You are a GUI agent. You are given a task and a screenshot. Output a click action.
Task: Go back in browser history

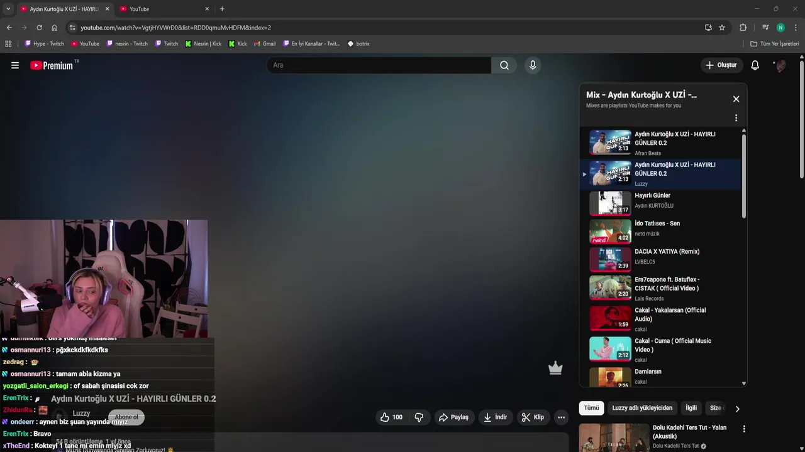click(9, 28)
